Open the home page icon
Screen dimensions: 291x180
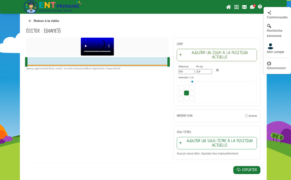(229, 7)
